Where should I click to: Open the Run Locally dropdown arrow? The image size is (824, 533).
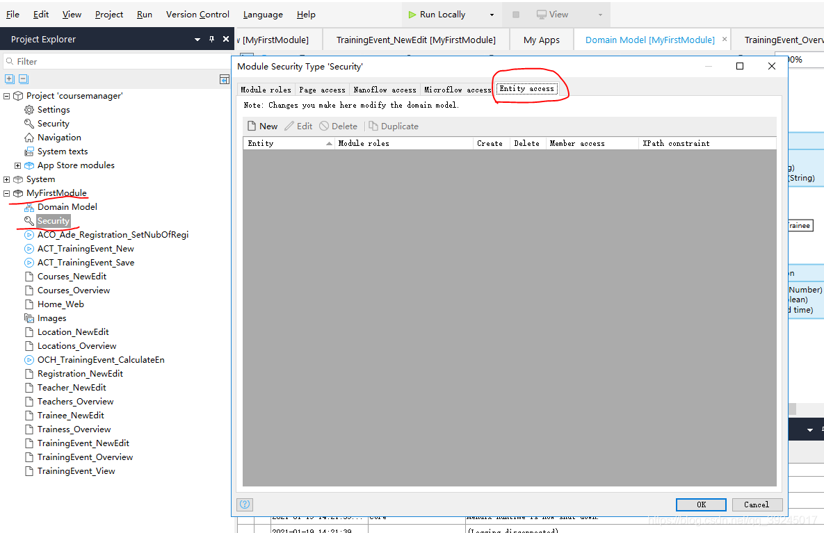(492, 15)
